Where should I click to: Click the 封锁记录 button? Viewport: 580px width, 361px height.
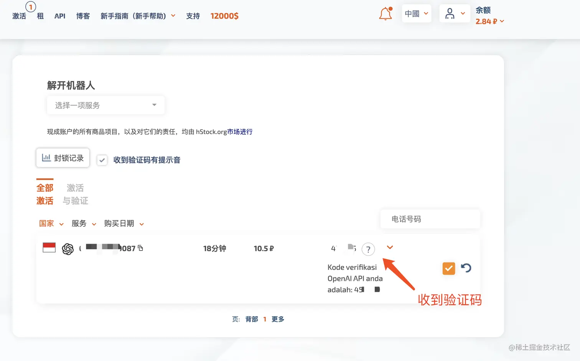pos(63,158)
